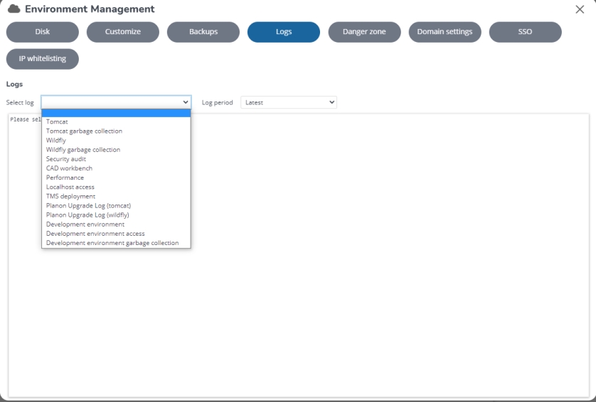Image resolution: width=596 pixels, height=402 pixels.
Task: Choose the Performance log option
Action: point(65,178)
